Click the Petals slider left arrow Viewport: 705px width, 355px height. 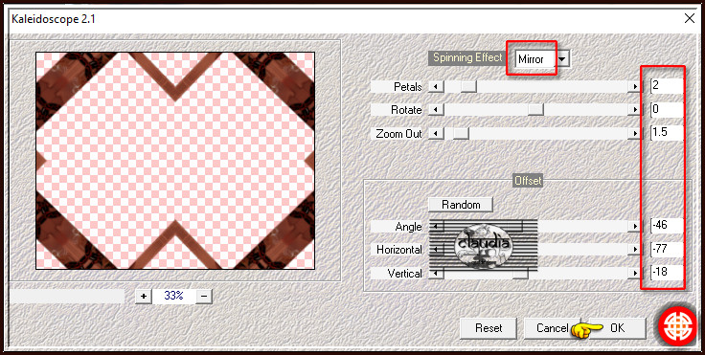436,86
